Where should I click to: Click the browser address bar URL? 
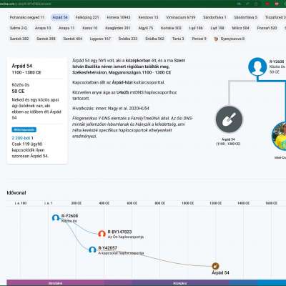(26, 4)
